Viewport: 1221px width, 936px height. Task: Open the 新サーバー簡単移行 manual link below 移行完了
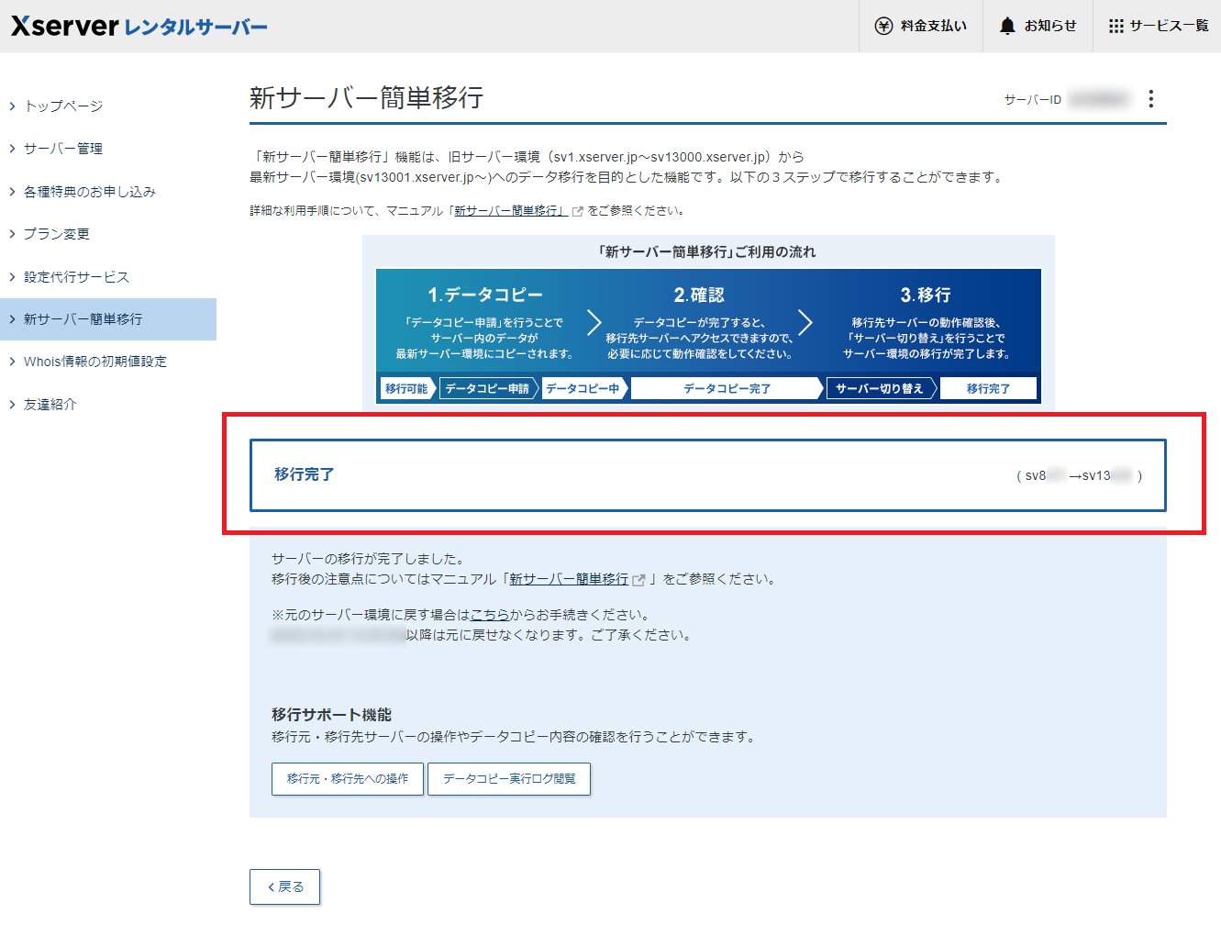click(x=569, y=579)
